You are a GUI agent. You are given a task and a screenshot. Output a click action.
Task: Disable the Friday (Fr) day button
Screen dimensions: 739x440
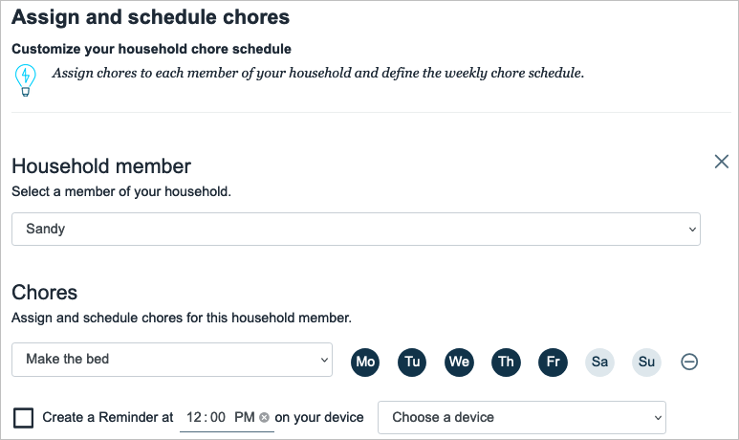553,362
